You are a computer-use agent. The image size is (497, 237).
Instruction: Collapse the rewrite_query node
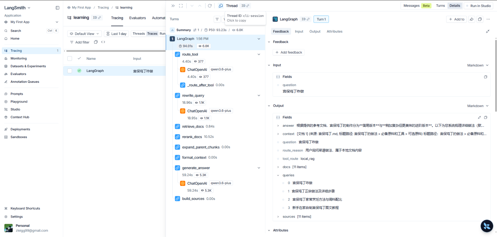tap(259, 96)
